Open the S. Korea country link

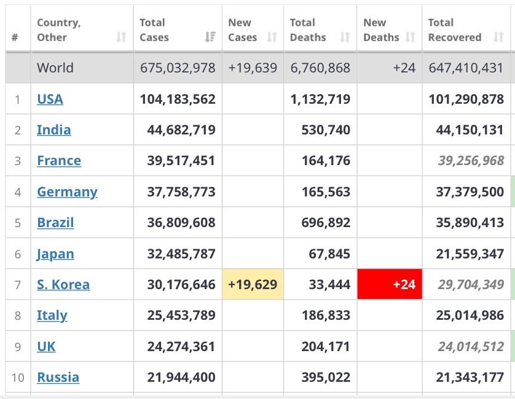pos(63,284)
